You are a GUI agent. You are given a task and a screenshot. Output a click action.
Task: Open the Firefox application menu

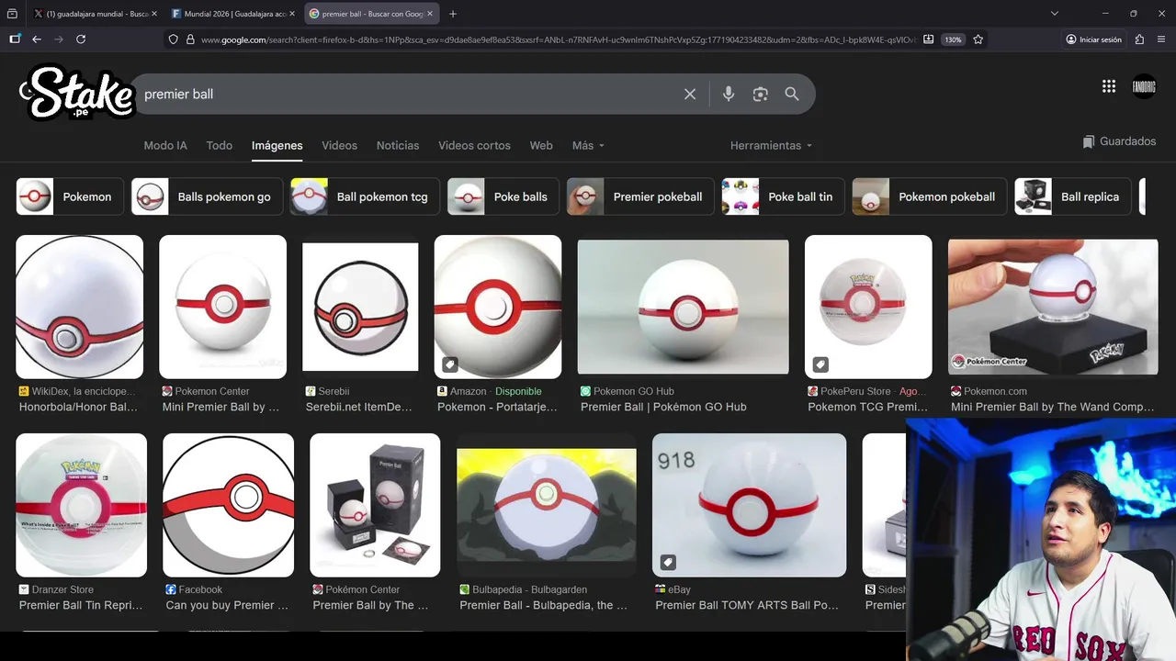point(1161,39)
